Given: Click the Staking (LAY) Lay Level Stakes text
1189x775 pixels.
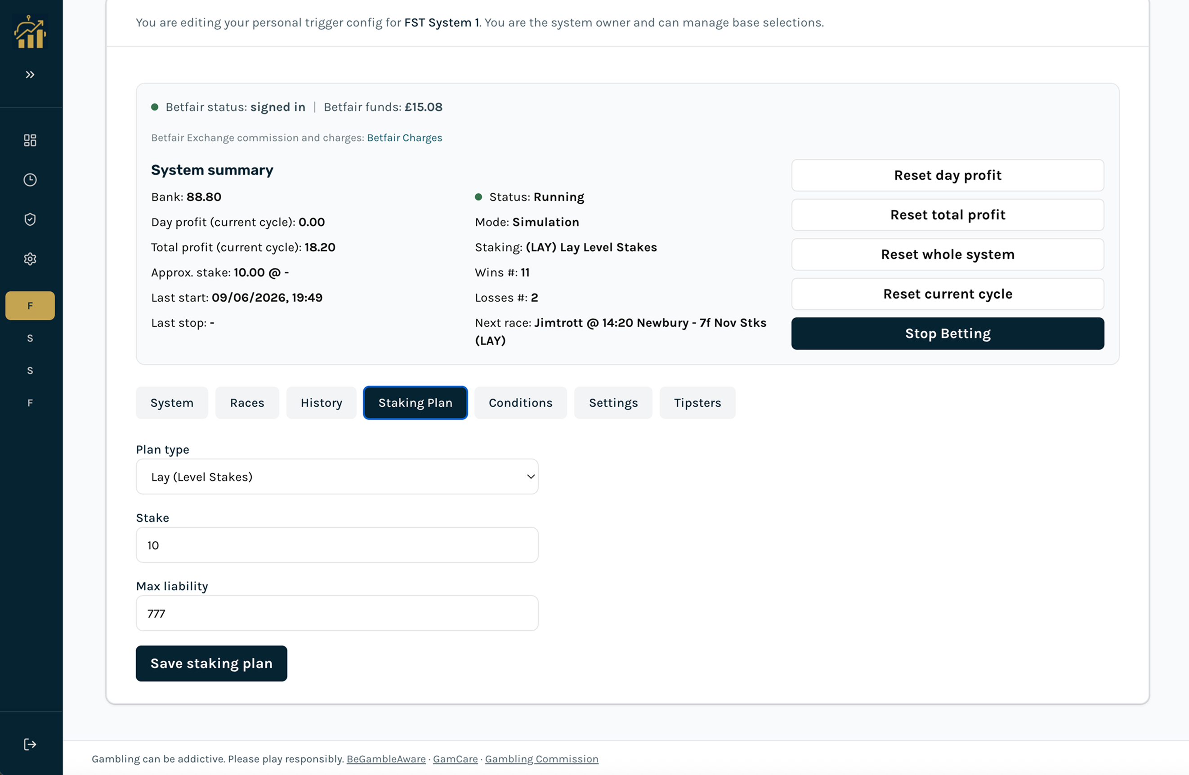Looking at the screenshot, I should click(x=566, y=247).
